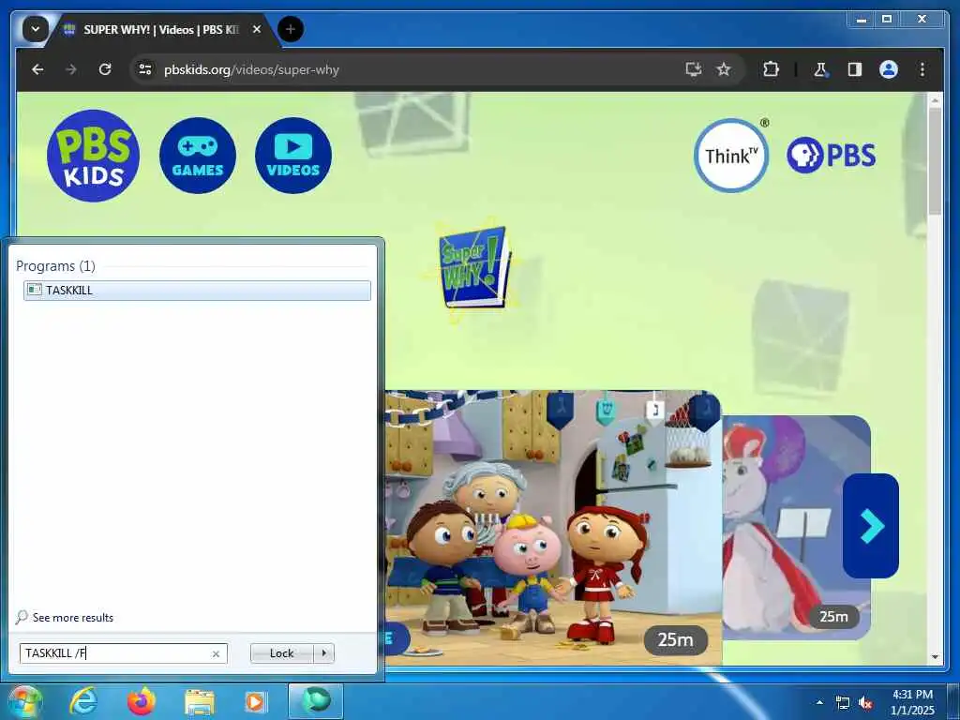Go back with the browser back arrow
Viewport: 960px width, 720px height.
pos(37,69)
